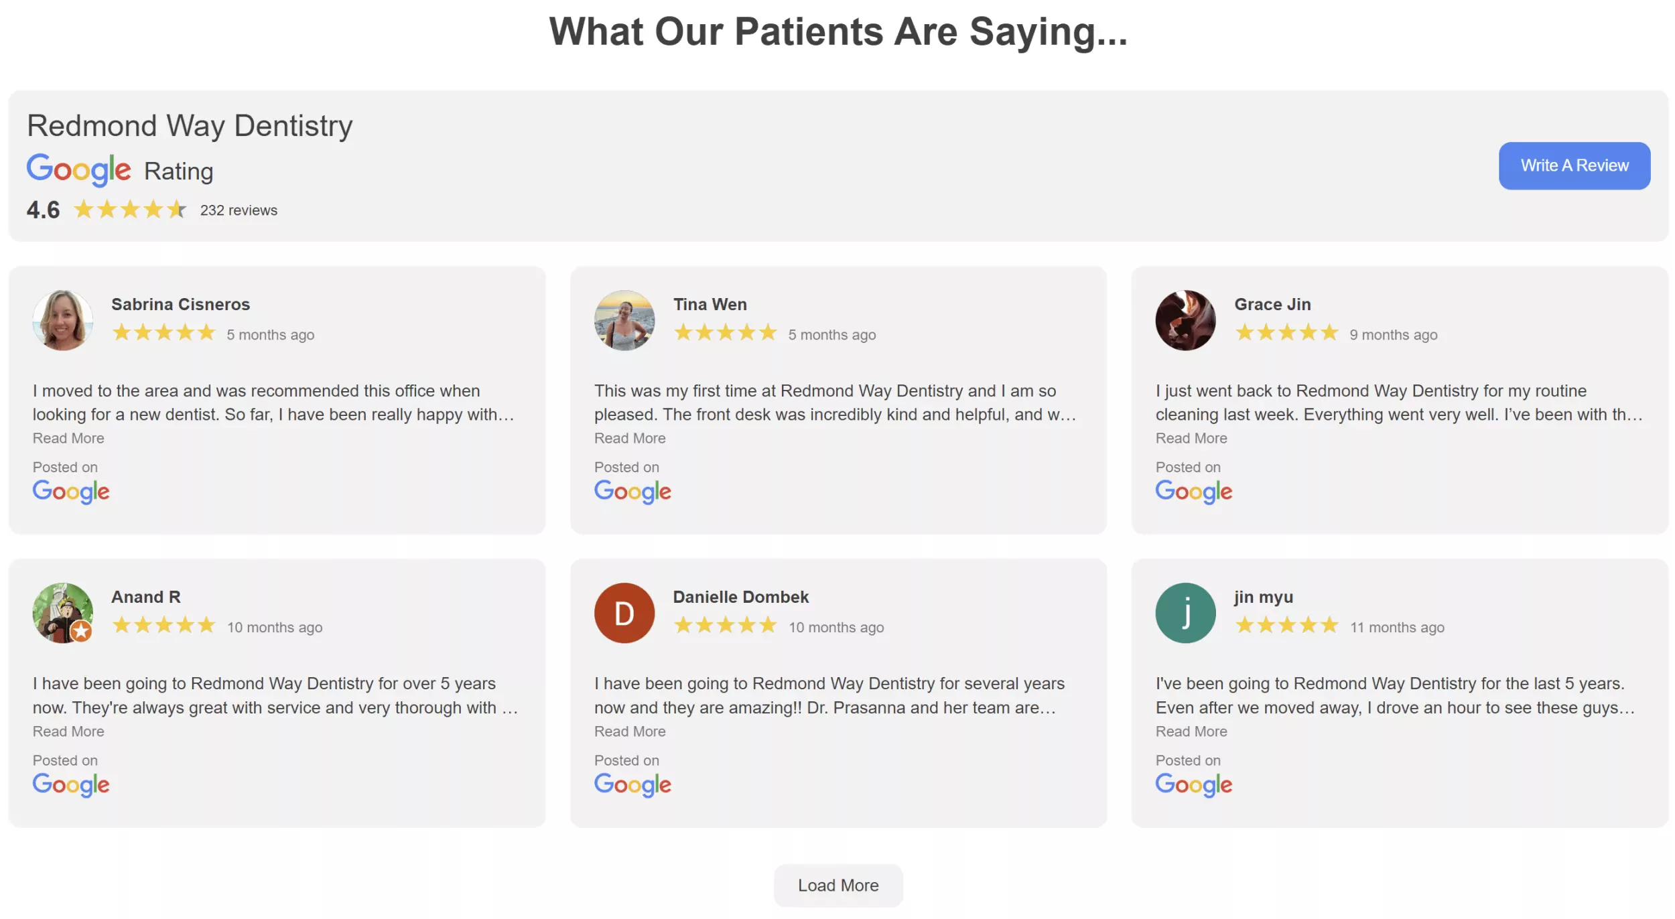Click Google logo under Anand R's review
Viewport: 1675px width, 919px height.
tap(71, 784)
